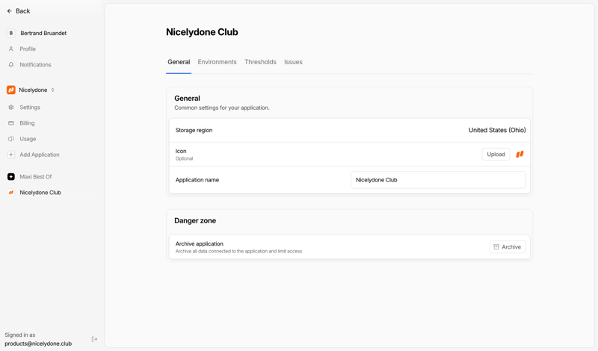Click the Maxi Best Of app icon
Image resolution: width=598 pixels, height=351 pixels.
(x=11, y=177)
